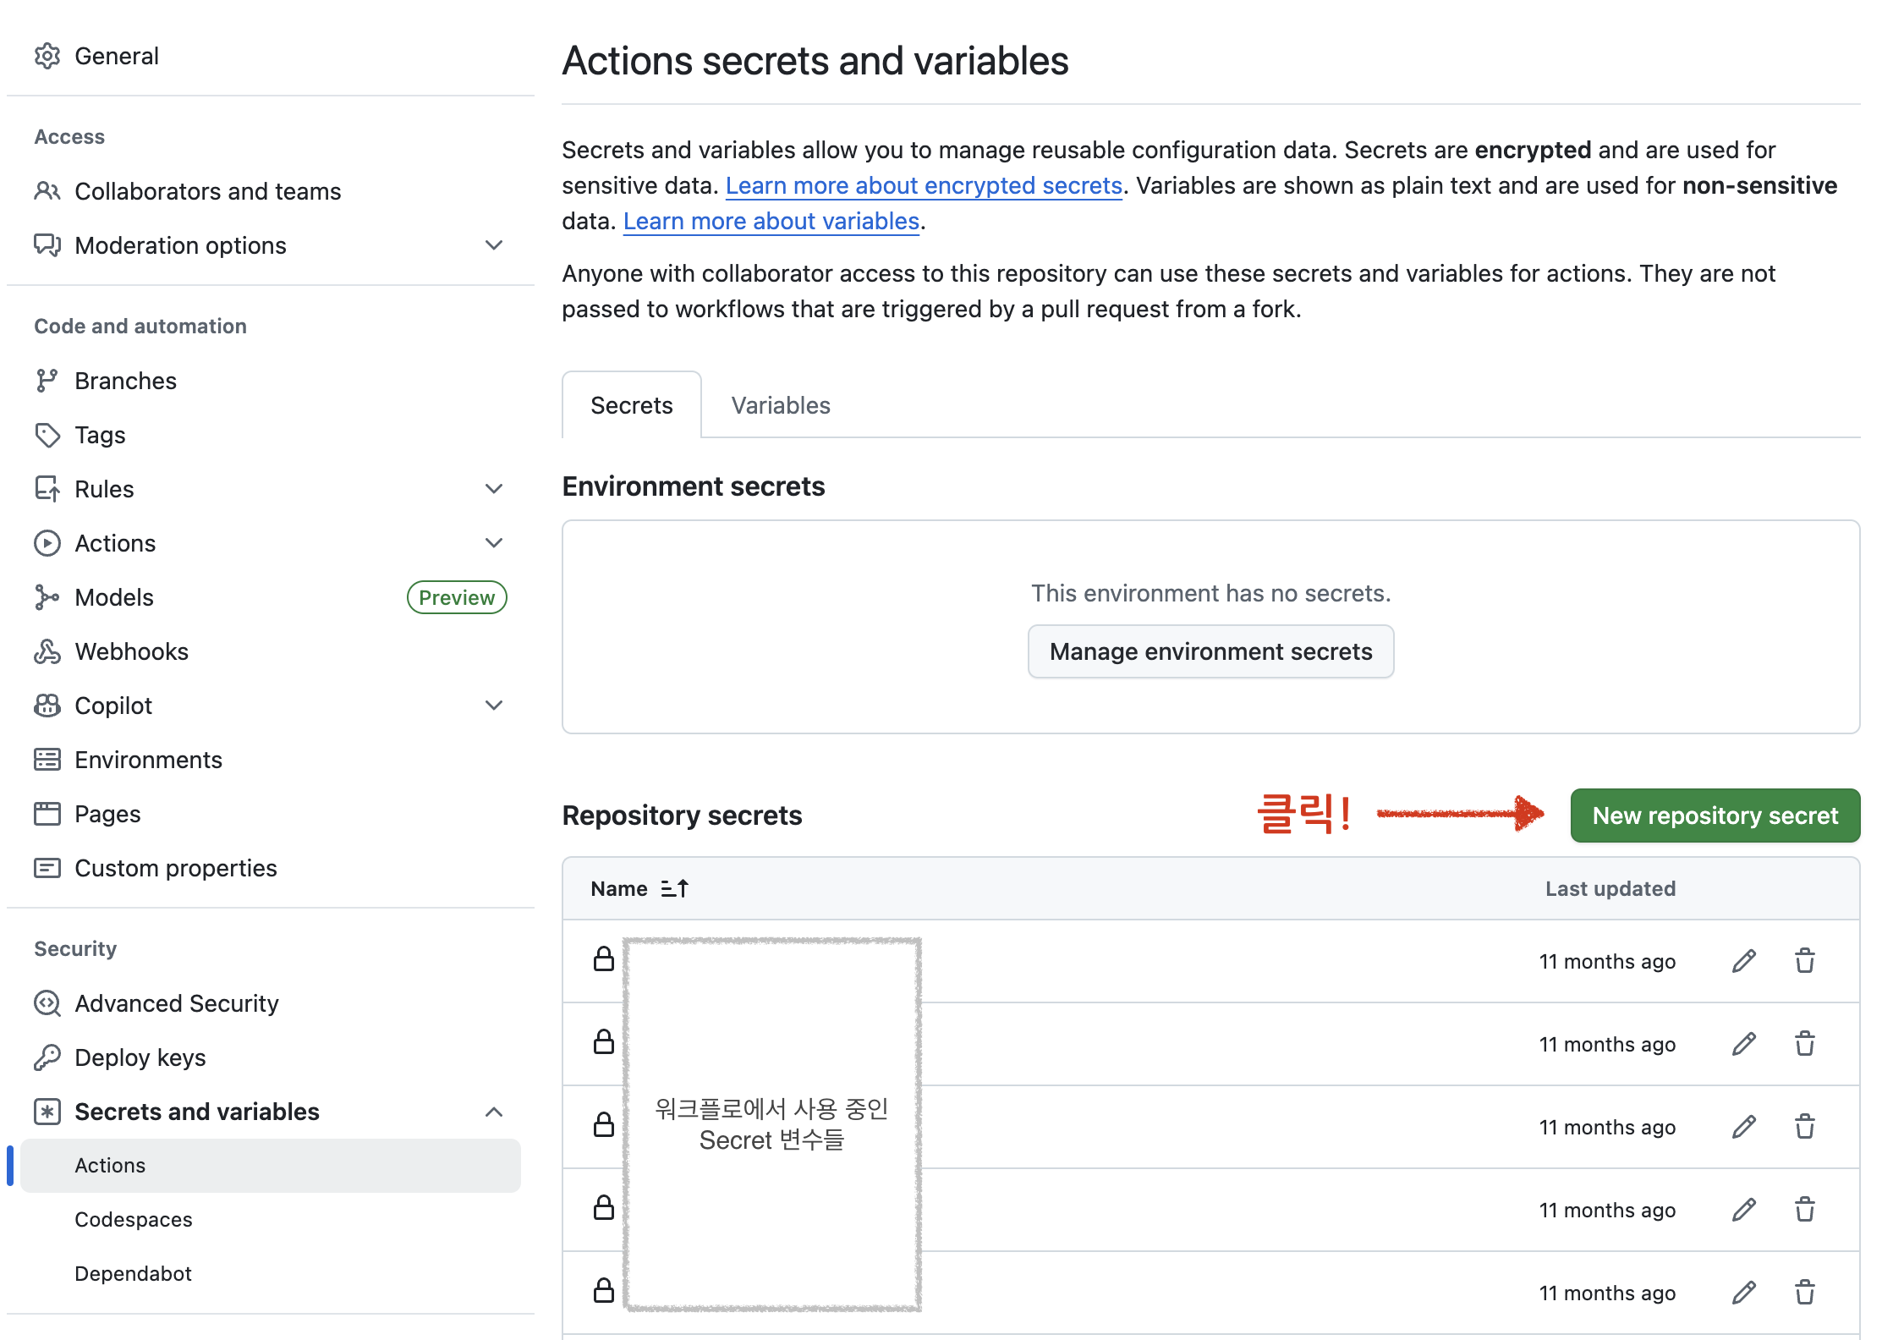Open Codespaces secrets sub-item

[x=134, y=1219]
